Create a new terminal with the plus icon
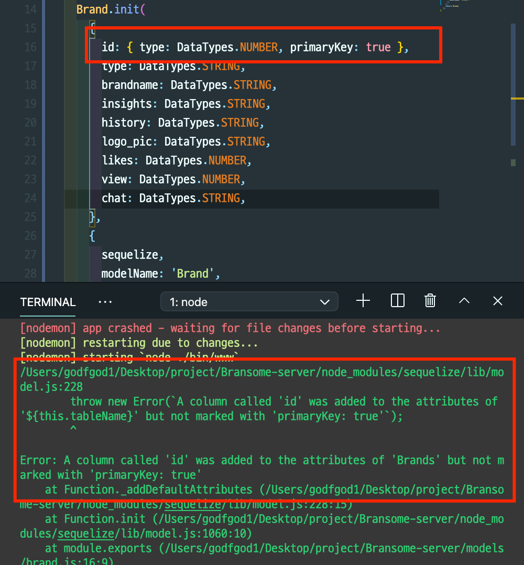Screen dimensions: 524x565 pyautogui.click(x=363, y=301)
